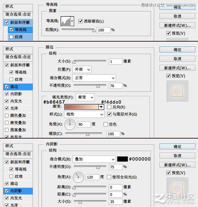Click the inner shadow angle dial at 120
Image resolution: width=198 pixels, height=207 pixels.
pyautogui.click(x=78, y=177)
